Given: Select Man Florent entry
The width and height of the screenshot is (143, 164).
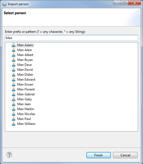Looking at the screenshot, I should point(26,89).
